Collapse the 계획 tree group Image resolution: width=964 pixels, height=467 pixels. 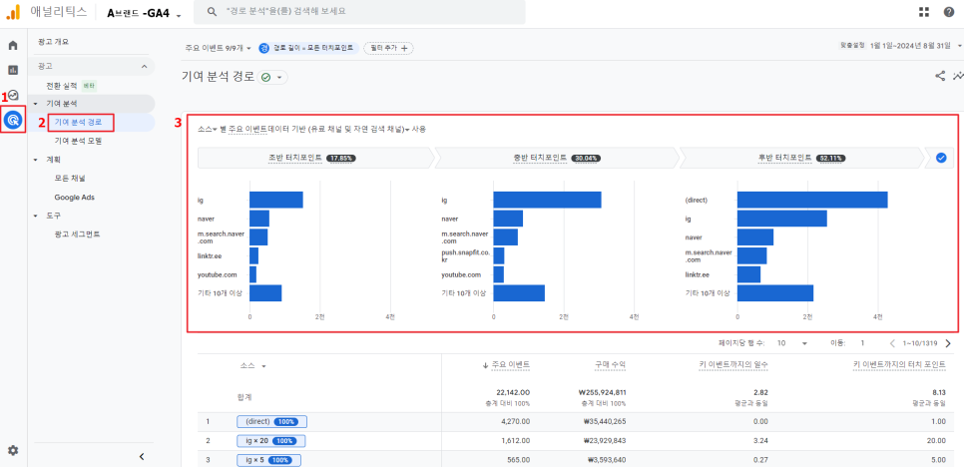tap(36, 159)
